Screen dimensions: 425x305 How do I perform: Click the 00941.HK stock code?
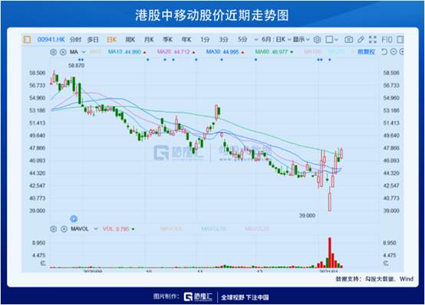(51, 40)
